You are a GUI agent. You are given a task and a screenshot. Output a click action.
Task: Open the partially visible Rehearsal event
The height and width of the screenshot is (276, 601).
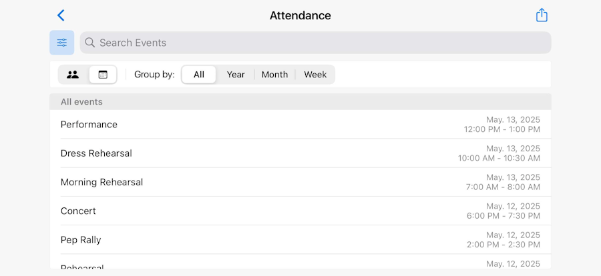pyautogui.click(x=82, y=265)
